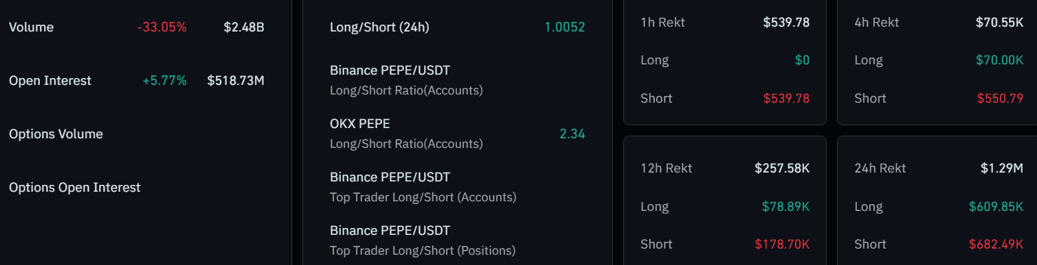1037x265 pixels.
Task: Select the 4h Long $70.00K value
Action: (x=1000, y=60)
